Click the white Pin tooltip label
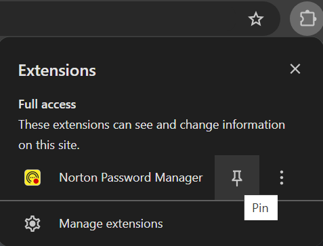This screenshot has height=246, width=323. pyautogui.click(x=261, y=208)
